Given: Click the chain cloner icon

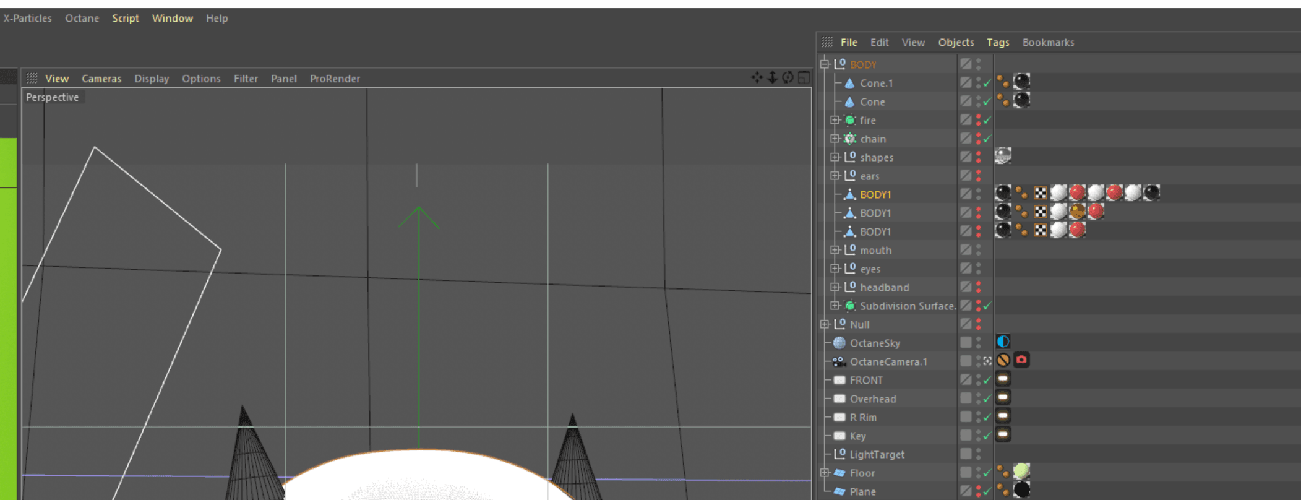Looking at the screenshot, I should (850, 139).
